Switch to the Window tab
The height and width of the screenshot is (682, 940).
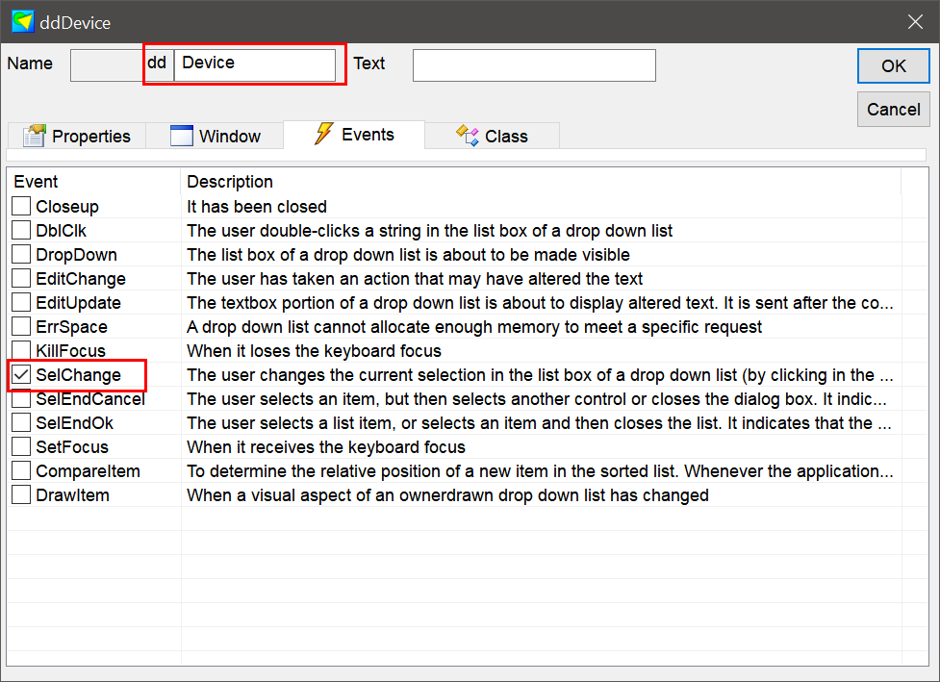click(215, 136)
